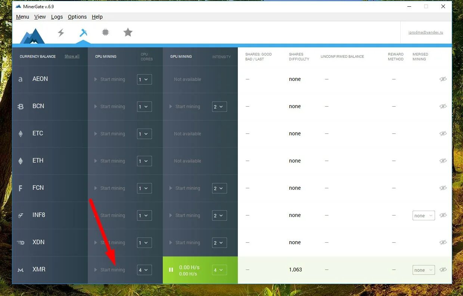Viewport: 463px width, 296px height.
Task: Click the MinerGate title bar icon
Action: 18,6
